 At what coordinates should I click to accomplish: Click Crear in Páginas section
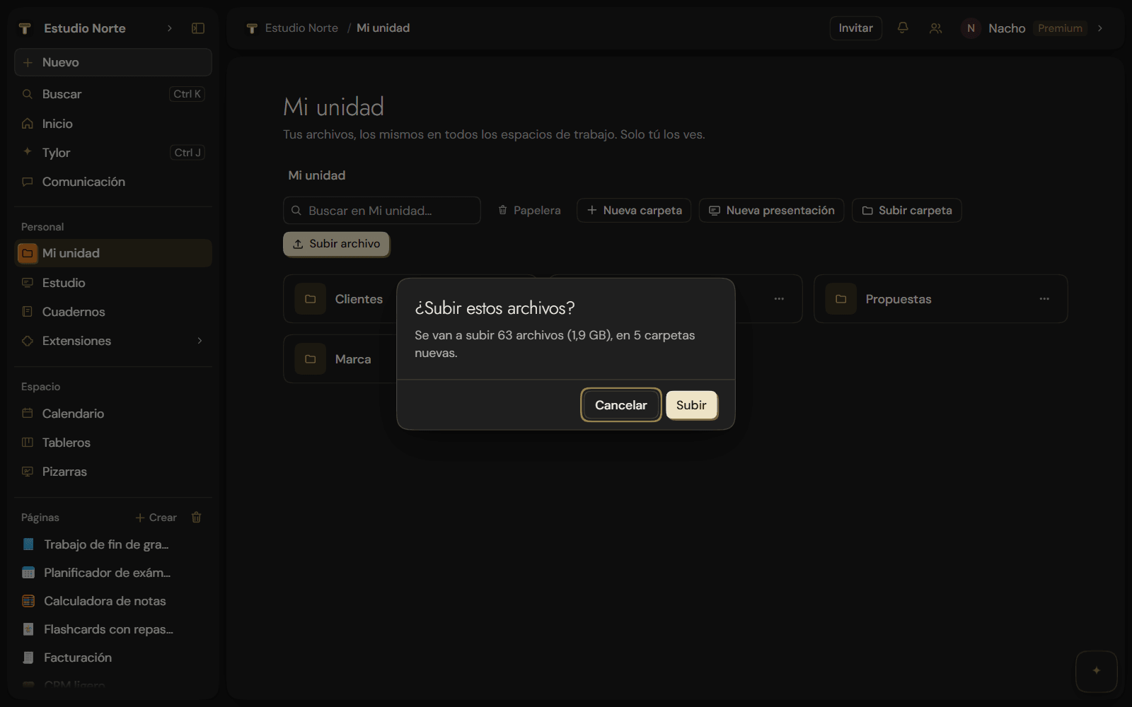[x=156, y=518]
